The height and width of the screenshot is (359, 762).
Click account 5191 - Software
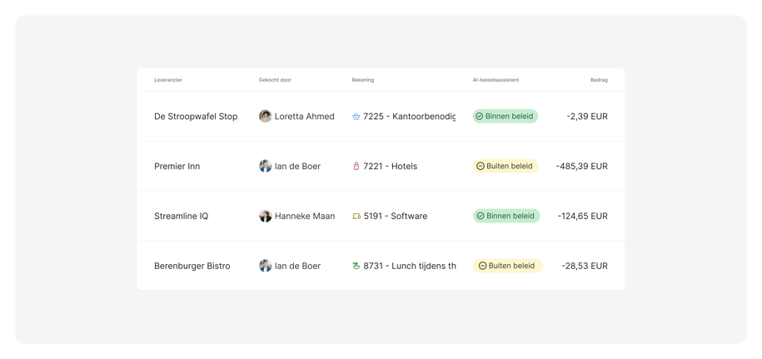(395, 217)
